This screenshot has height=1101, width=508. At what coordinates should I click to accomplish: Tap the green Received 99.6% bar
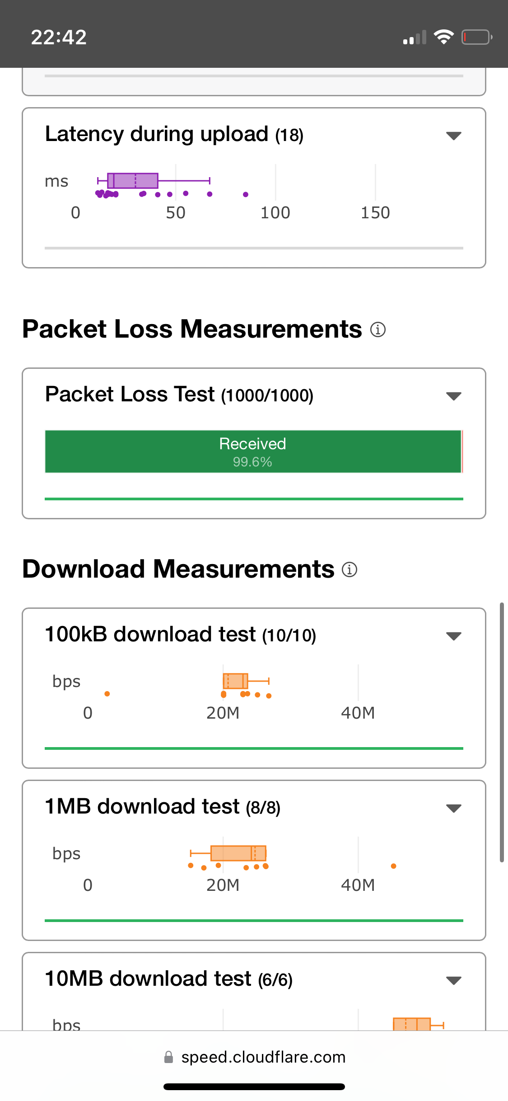tap(253, 452)
